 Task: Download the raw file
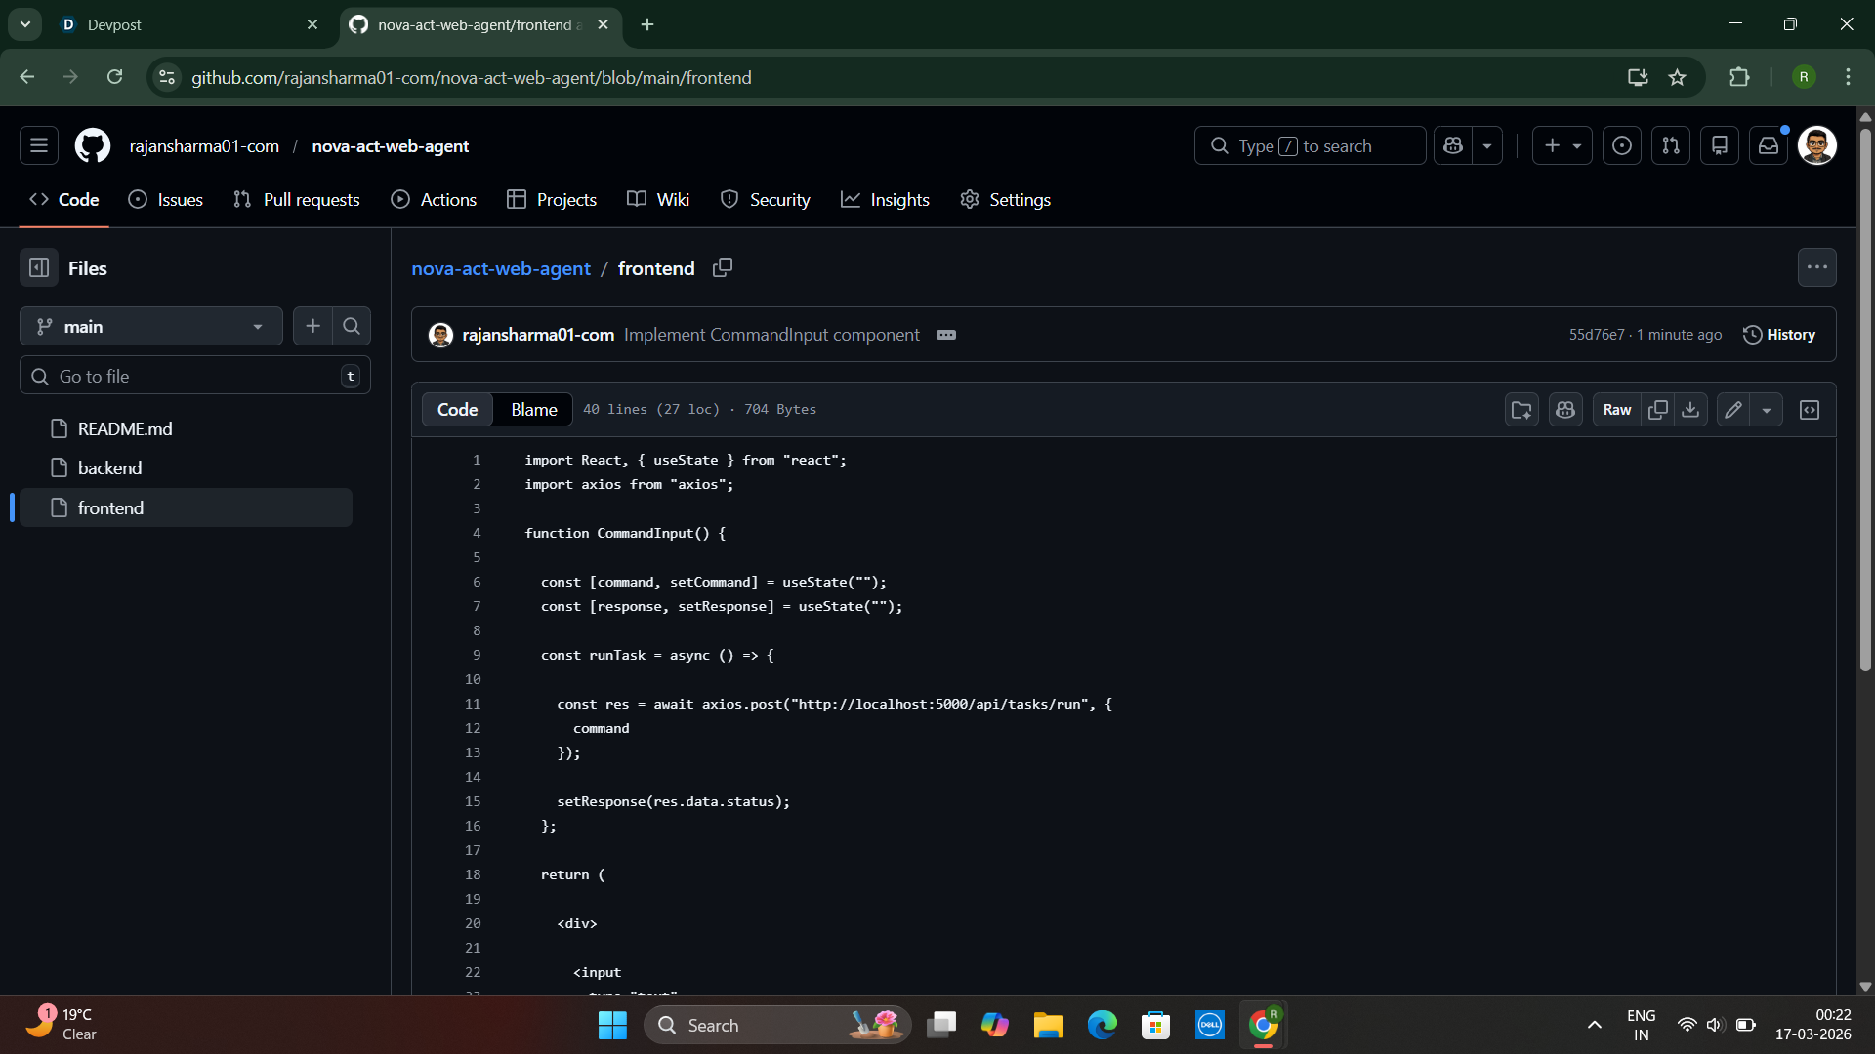coord(1690,410)
